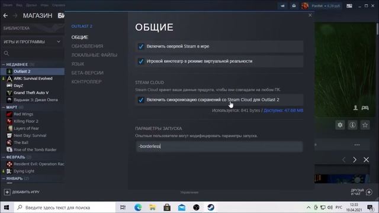
Task: Close the screenshot strip with X
Action: point(366,160)
